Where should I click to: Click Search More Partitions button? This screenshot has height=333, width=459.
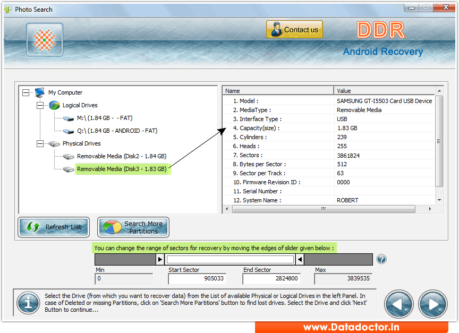click(x=133, y=227)
